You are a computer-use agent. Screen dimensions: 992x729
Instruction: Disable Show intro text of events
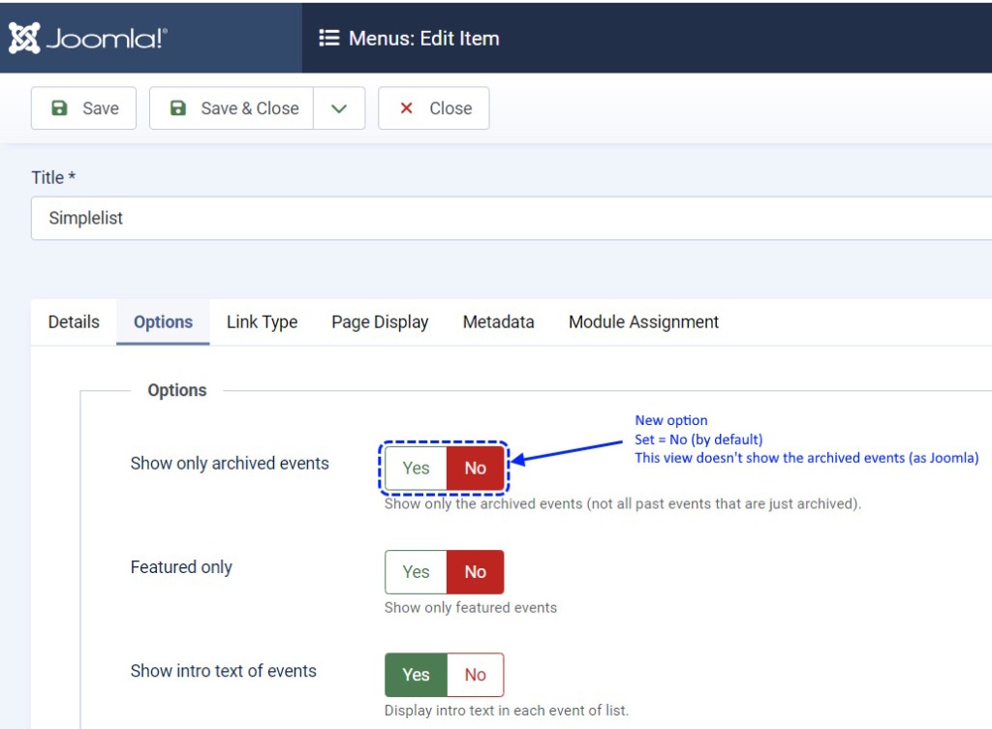pos(475,675)
